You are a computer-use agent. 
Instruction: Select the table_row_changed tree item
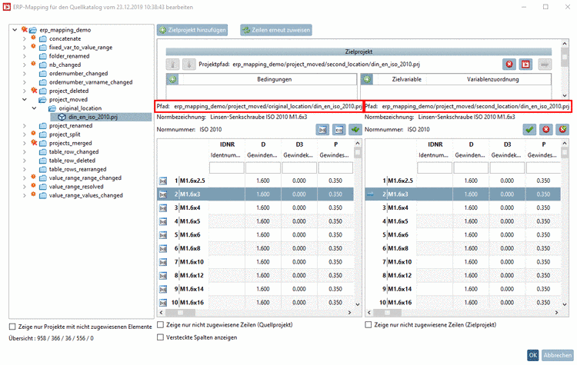(74, 152)
